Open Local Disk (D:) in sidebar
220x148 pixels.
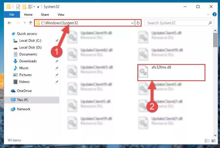pyautogui.click(x=30, y=47)
